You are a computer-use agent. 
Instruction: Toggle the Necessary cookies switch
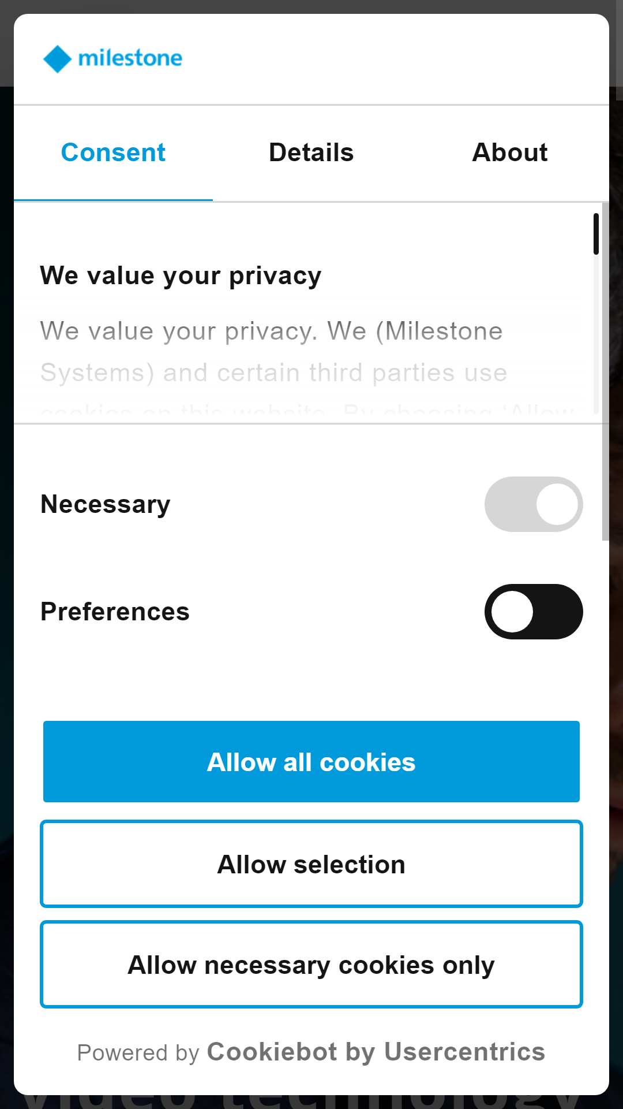click(x=534, y=504)
